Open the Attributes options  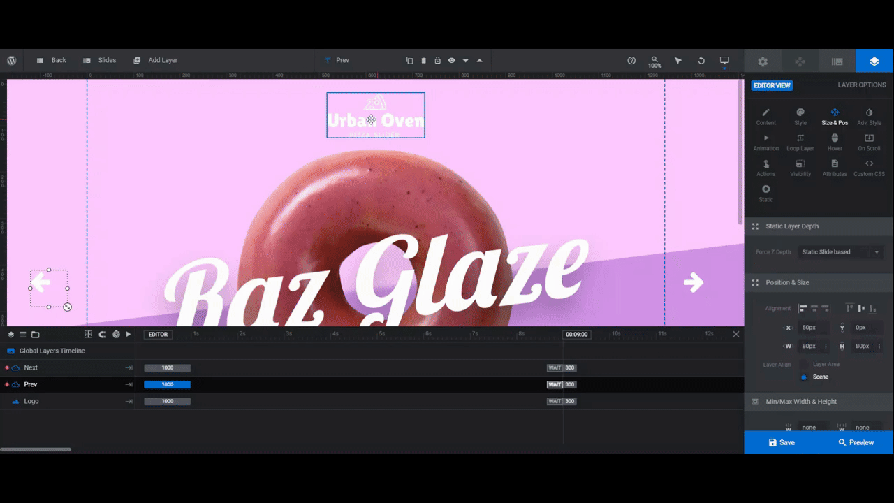[x=835, y=168]
